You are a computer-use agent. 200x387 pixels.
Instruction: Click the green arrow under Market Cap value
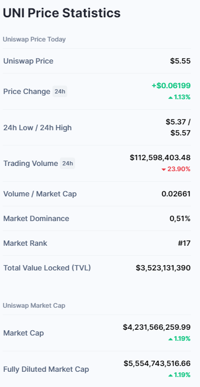pyautogui.click(x=171, y=339)
